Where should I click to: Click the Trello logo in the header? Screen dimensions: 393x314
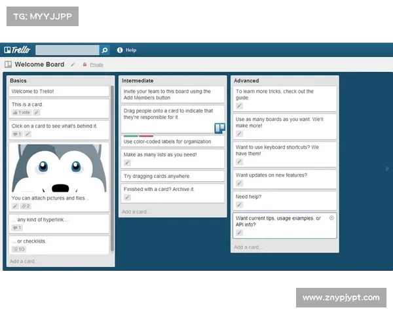(x=19, y=50)
